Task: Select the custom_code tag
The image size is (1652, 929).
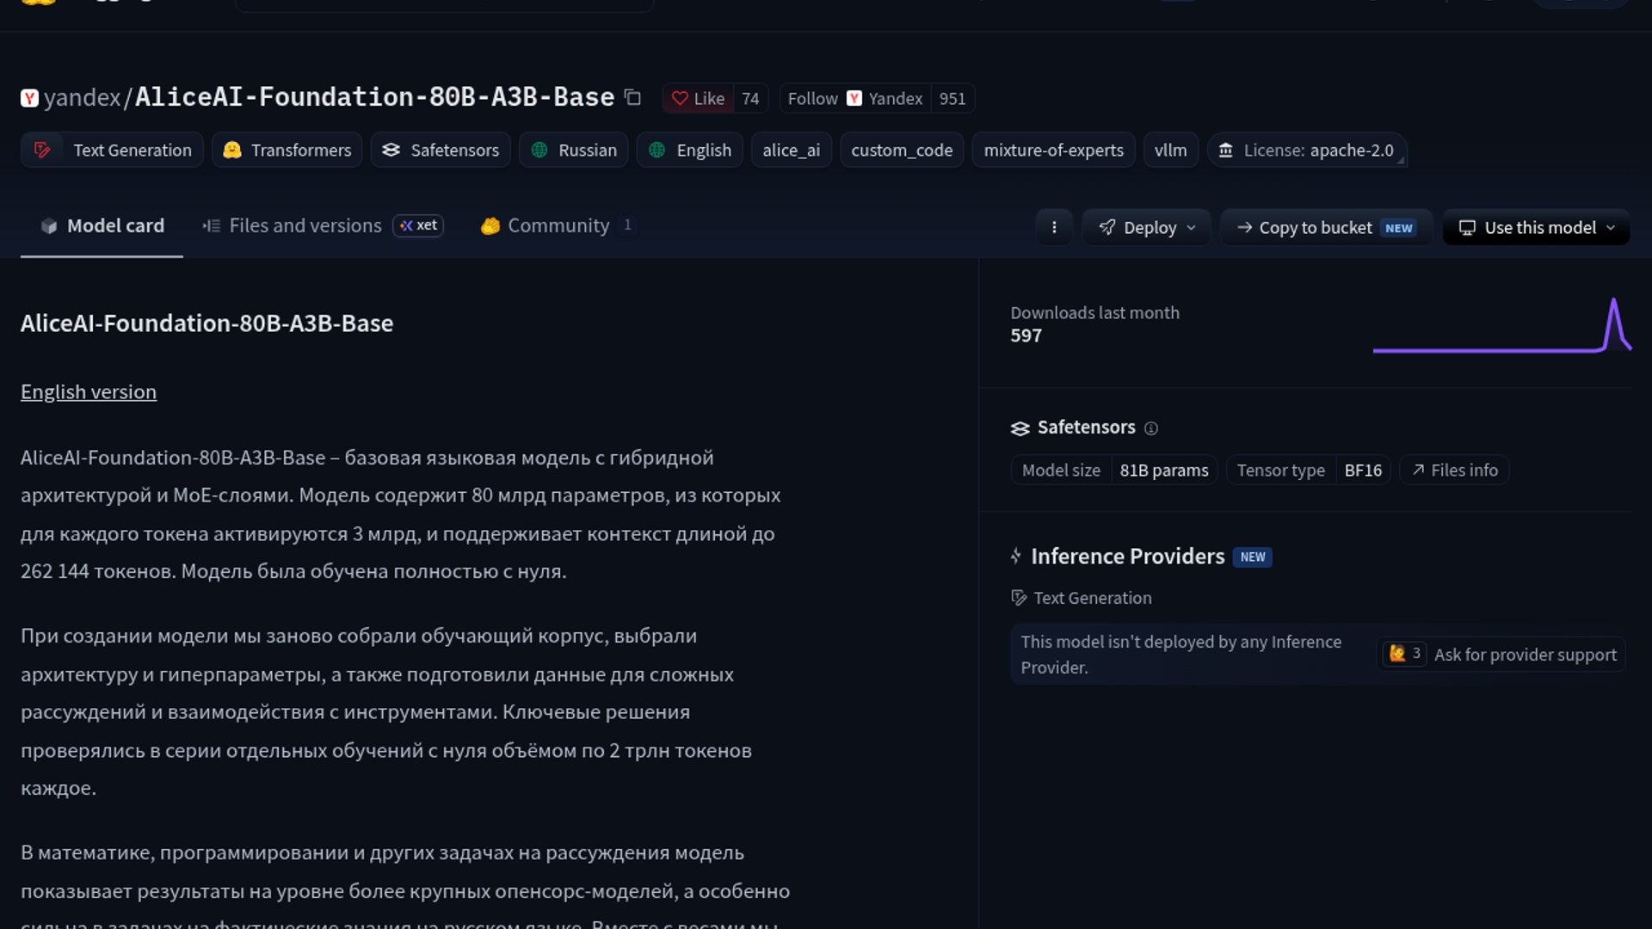Action: point(902,151)
